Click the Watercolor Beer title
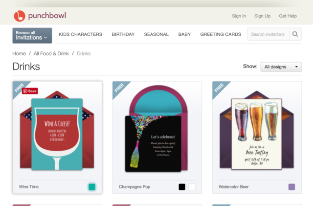Viewport: 313px width, 206px height. [x=234, y=187]
